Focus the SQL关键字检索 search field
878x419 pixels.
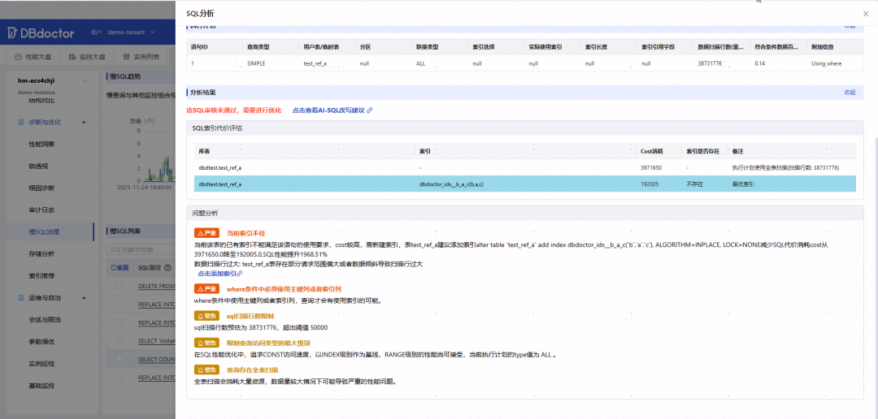(x=141, y=249)
